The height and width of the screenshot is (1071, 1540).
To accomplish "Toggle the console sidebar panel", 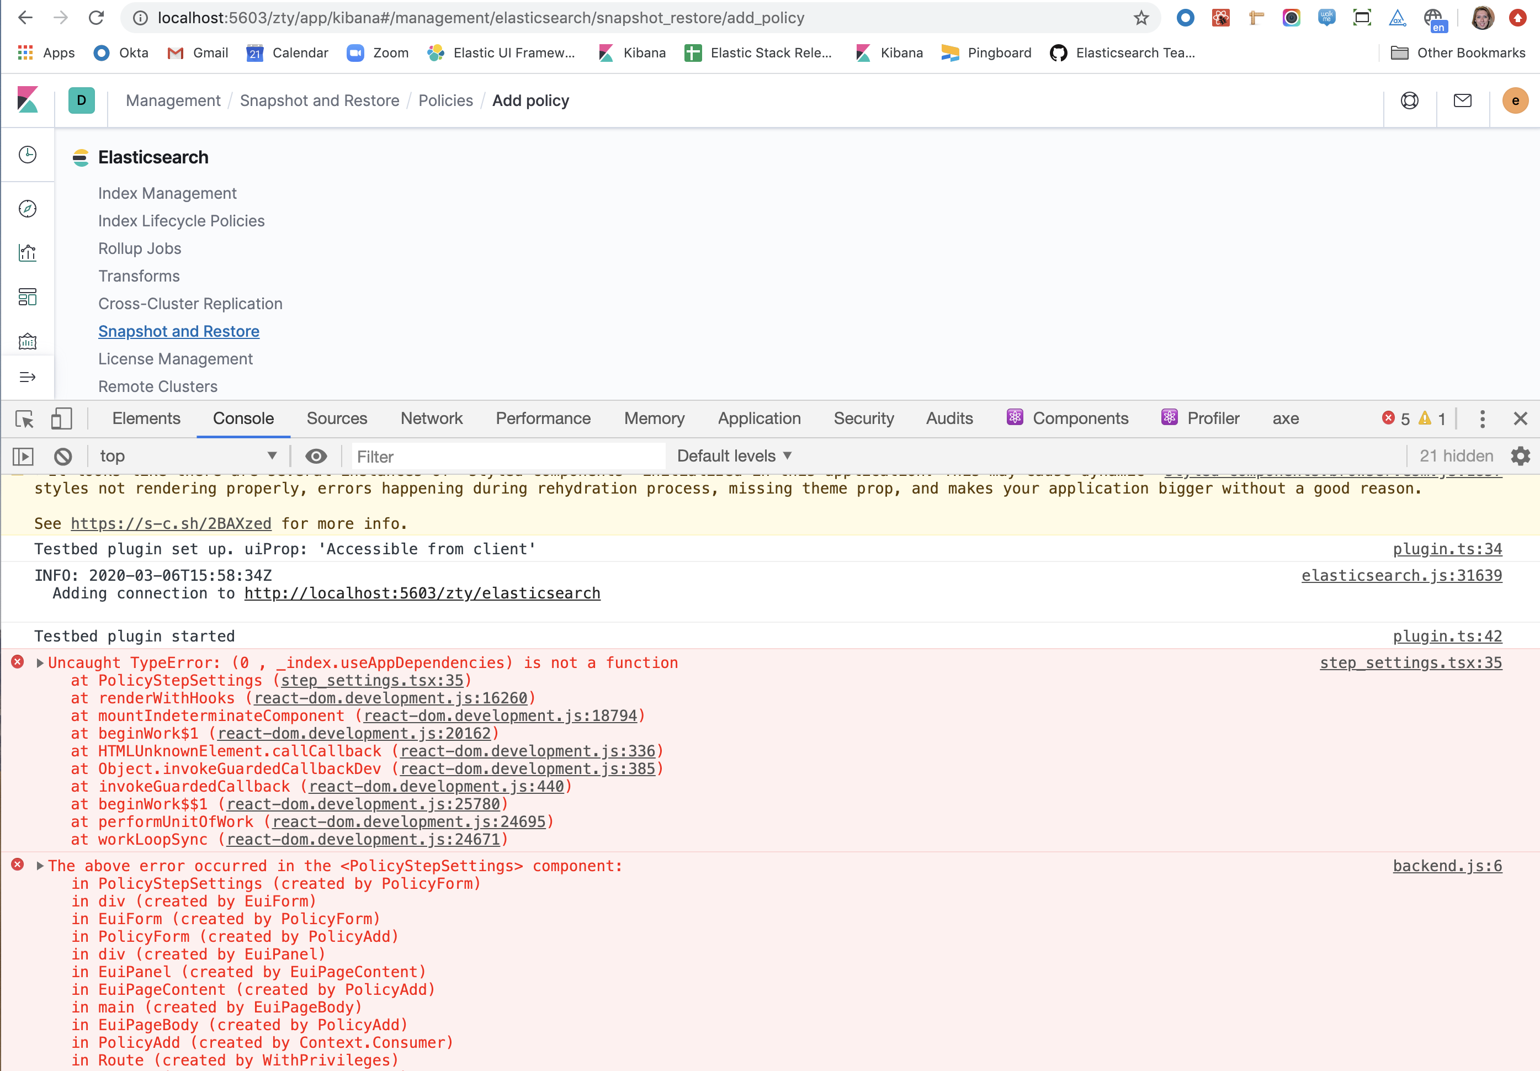I will [x=24, y=457].
